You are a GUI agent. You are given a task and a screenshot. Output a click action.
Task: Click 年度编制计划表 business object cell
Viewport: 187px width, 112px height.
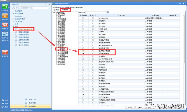click(121, 84)
